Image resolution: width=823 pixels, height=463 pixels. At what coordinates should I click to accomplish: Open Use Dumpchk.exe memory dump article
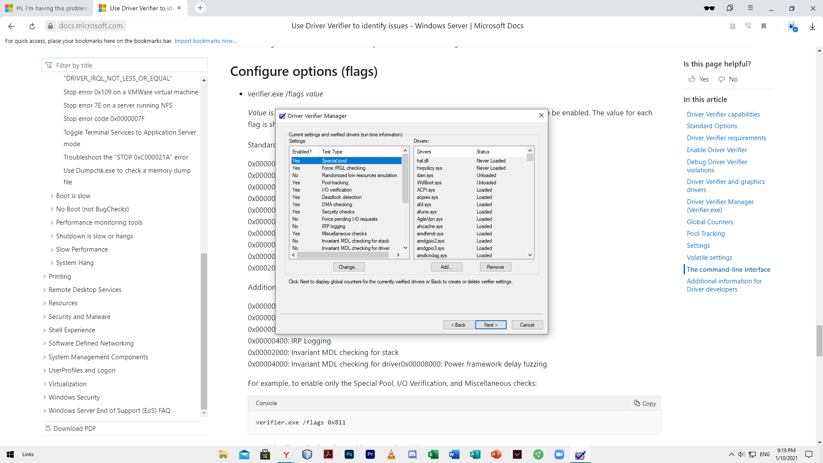127,176
